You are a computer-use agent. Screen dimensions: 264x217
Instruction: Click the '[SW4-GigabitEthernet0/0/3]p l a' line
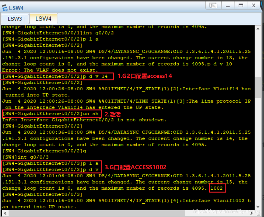tap(50, 163)
